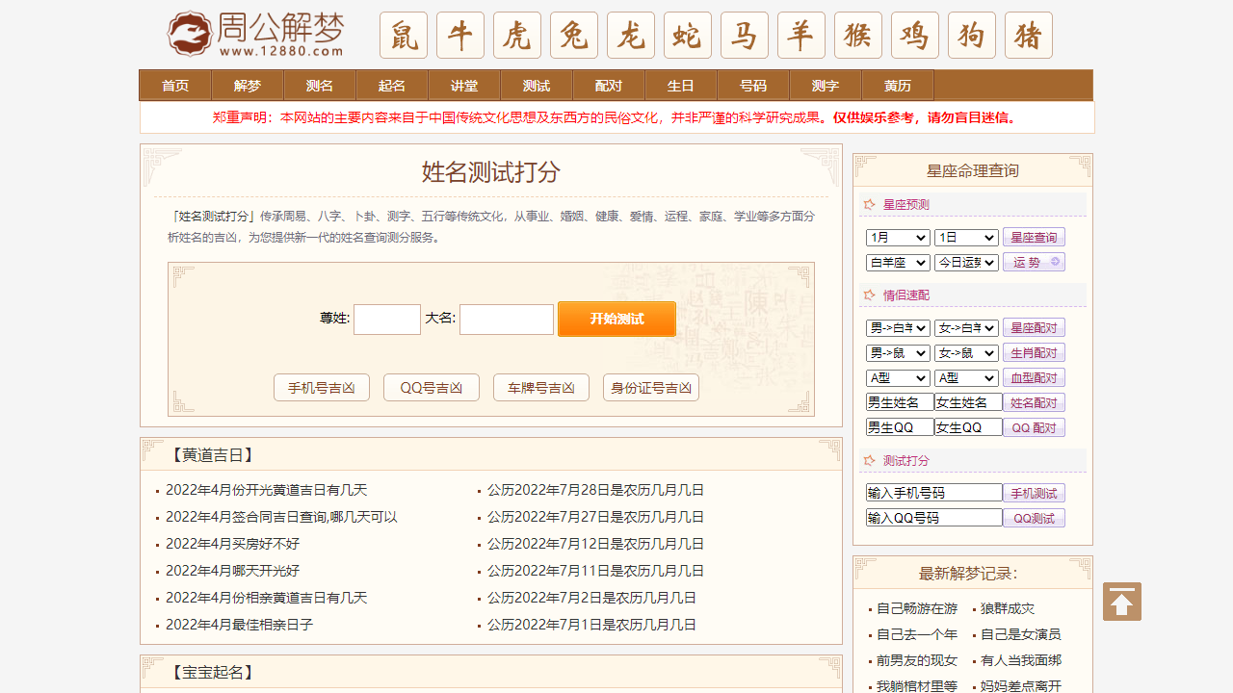Image resolution: width=1233 pixels, height=693 pixels.
Task: Select the 虎 (Tiger) zodiac icon
Action: 516,35
